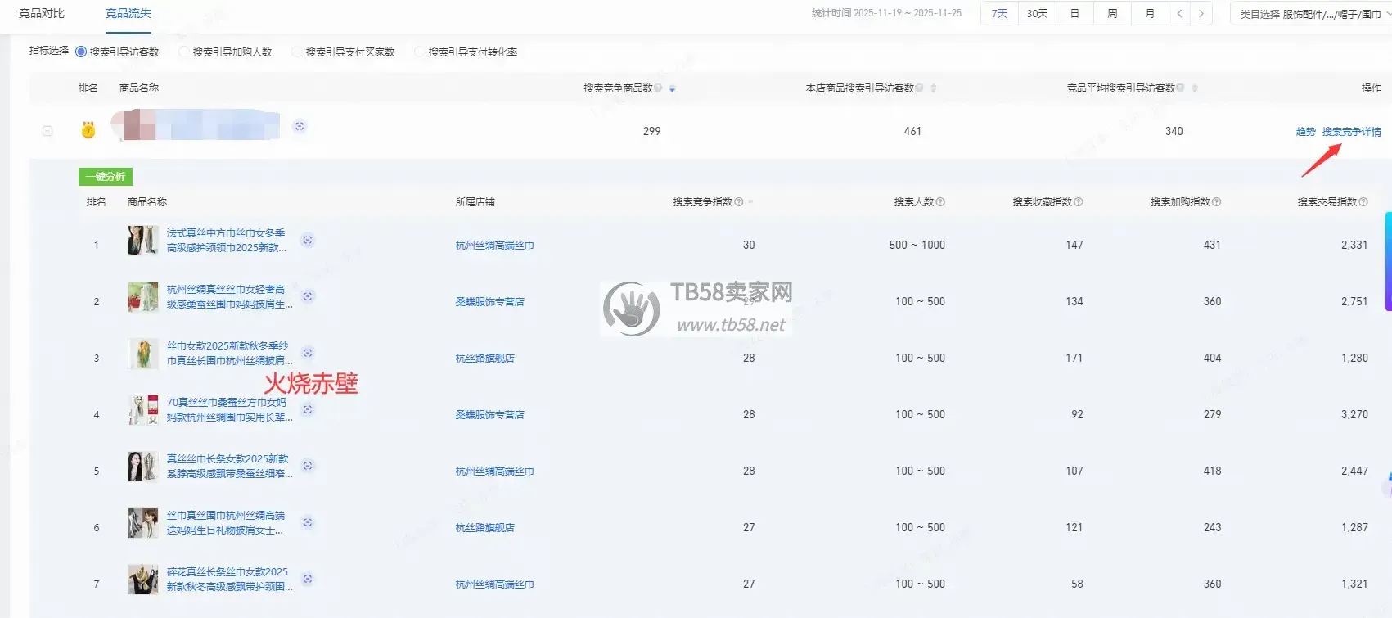Click the 2,331 search transaction index value
The image size is (1392, 618).
click(x=1354, y=245)
